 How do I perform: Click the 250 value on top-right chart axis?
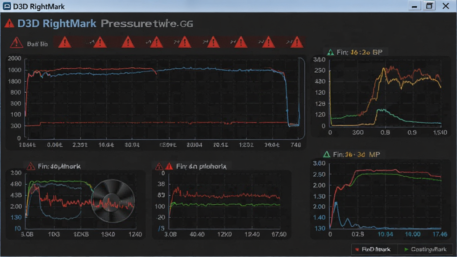(320, 70)
